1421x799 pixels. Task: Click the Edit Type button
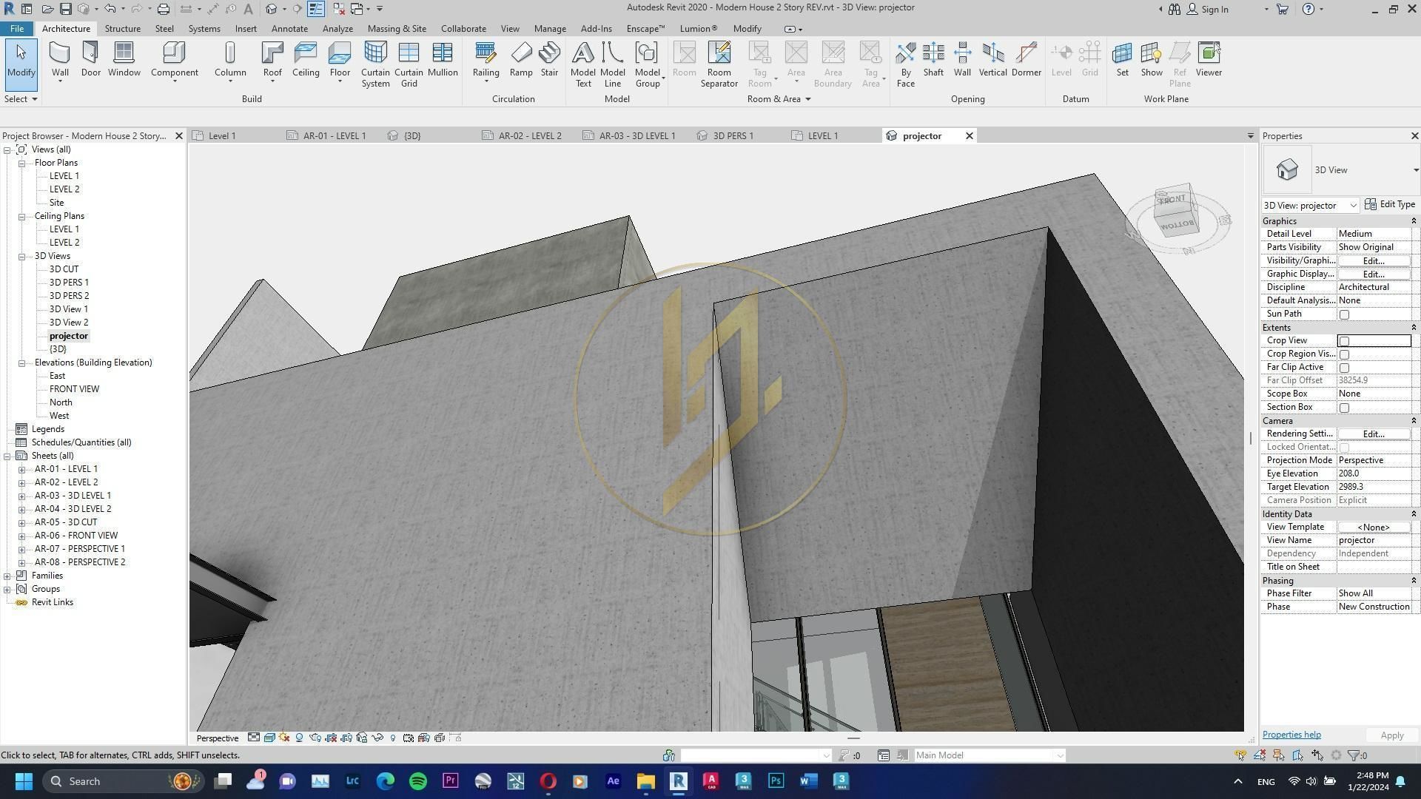point(1390,205)
